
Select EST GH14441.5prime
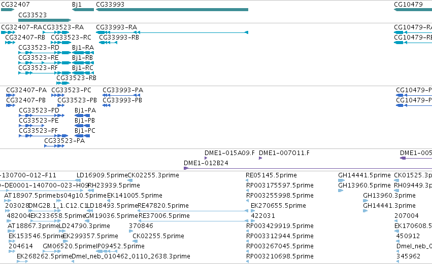coord(364,175)
